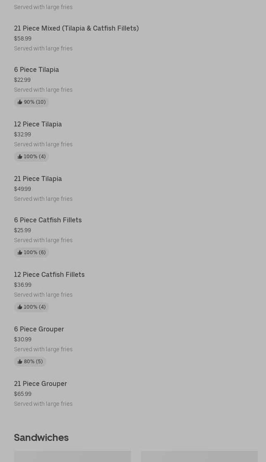
Task: Open the second Sandwiches item thumbnail
Action: click(199, 456)
